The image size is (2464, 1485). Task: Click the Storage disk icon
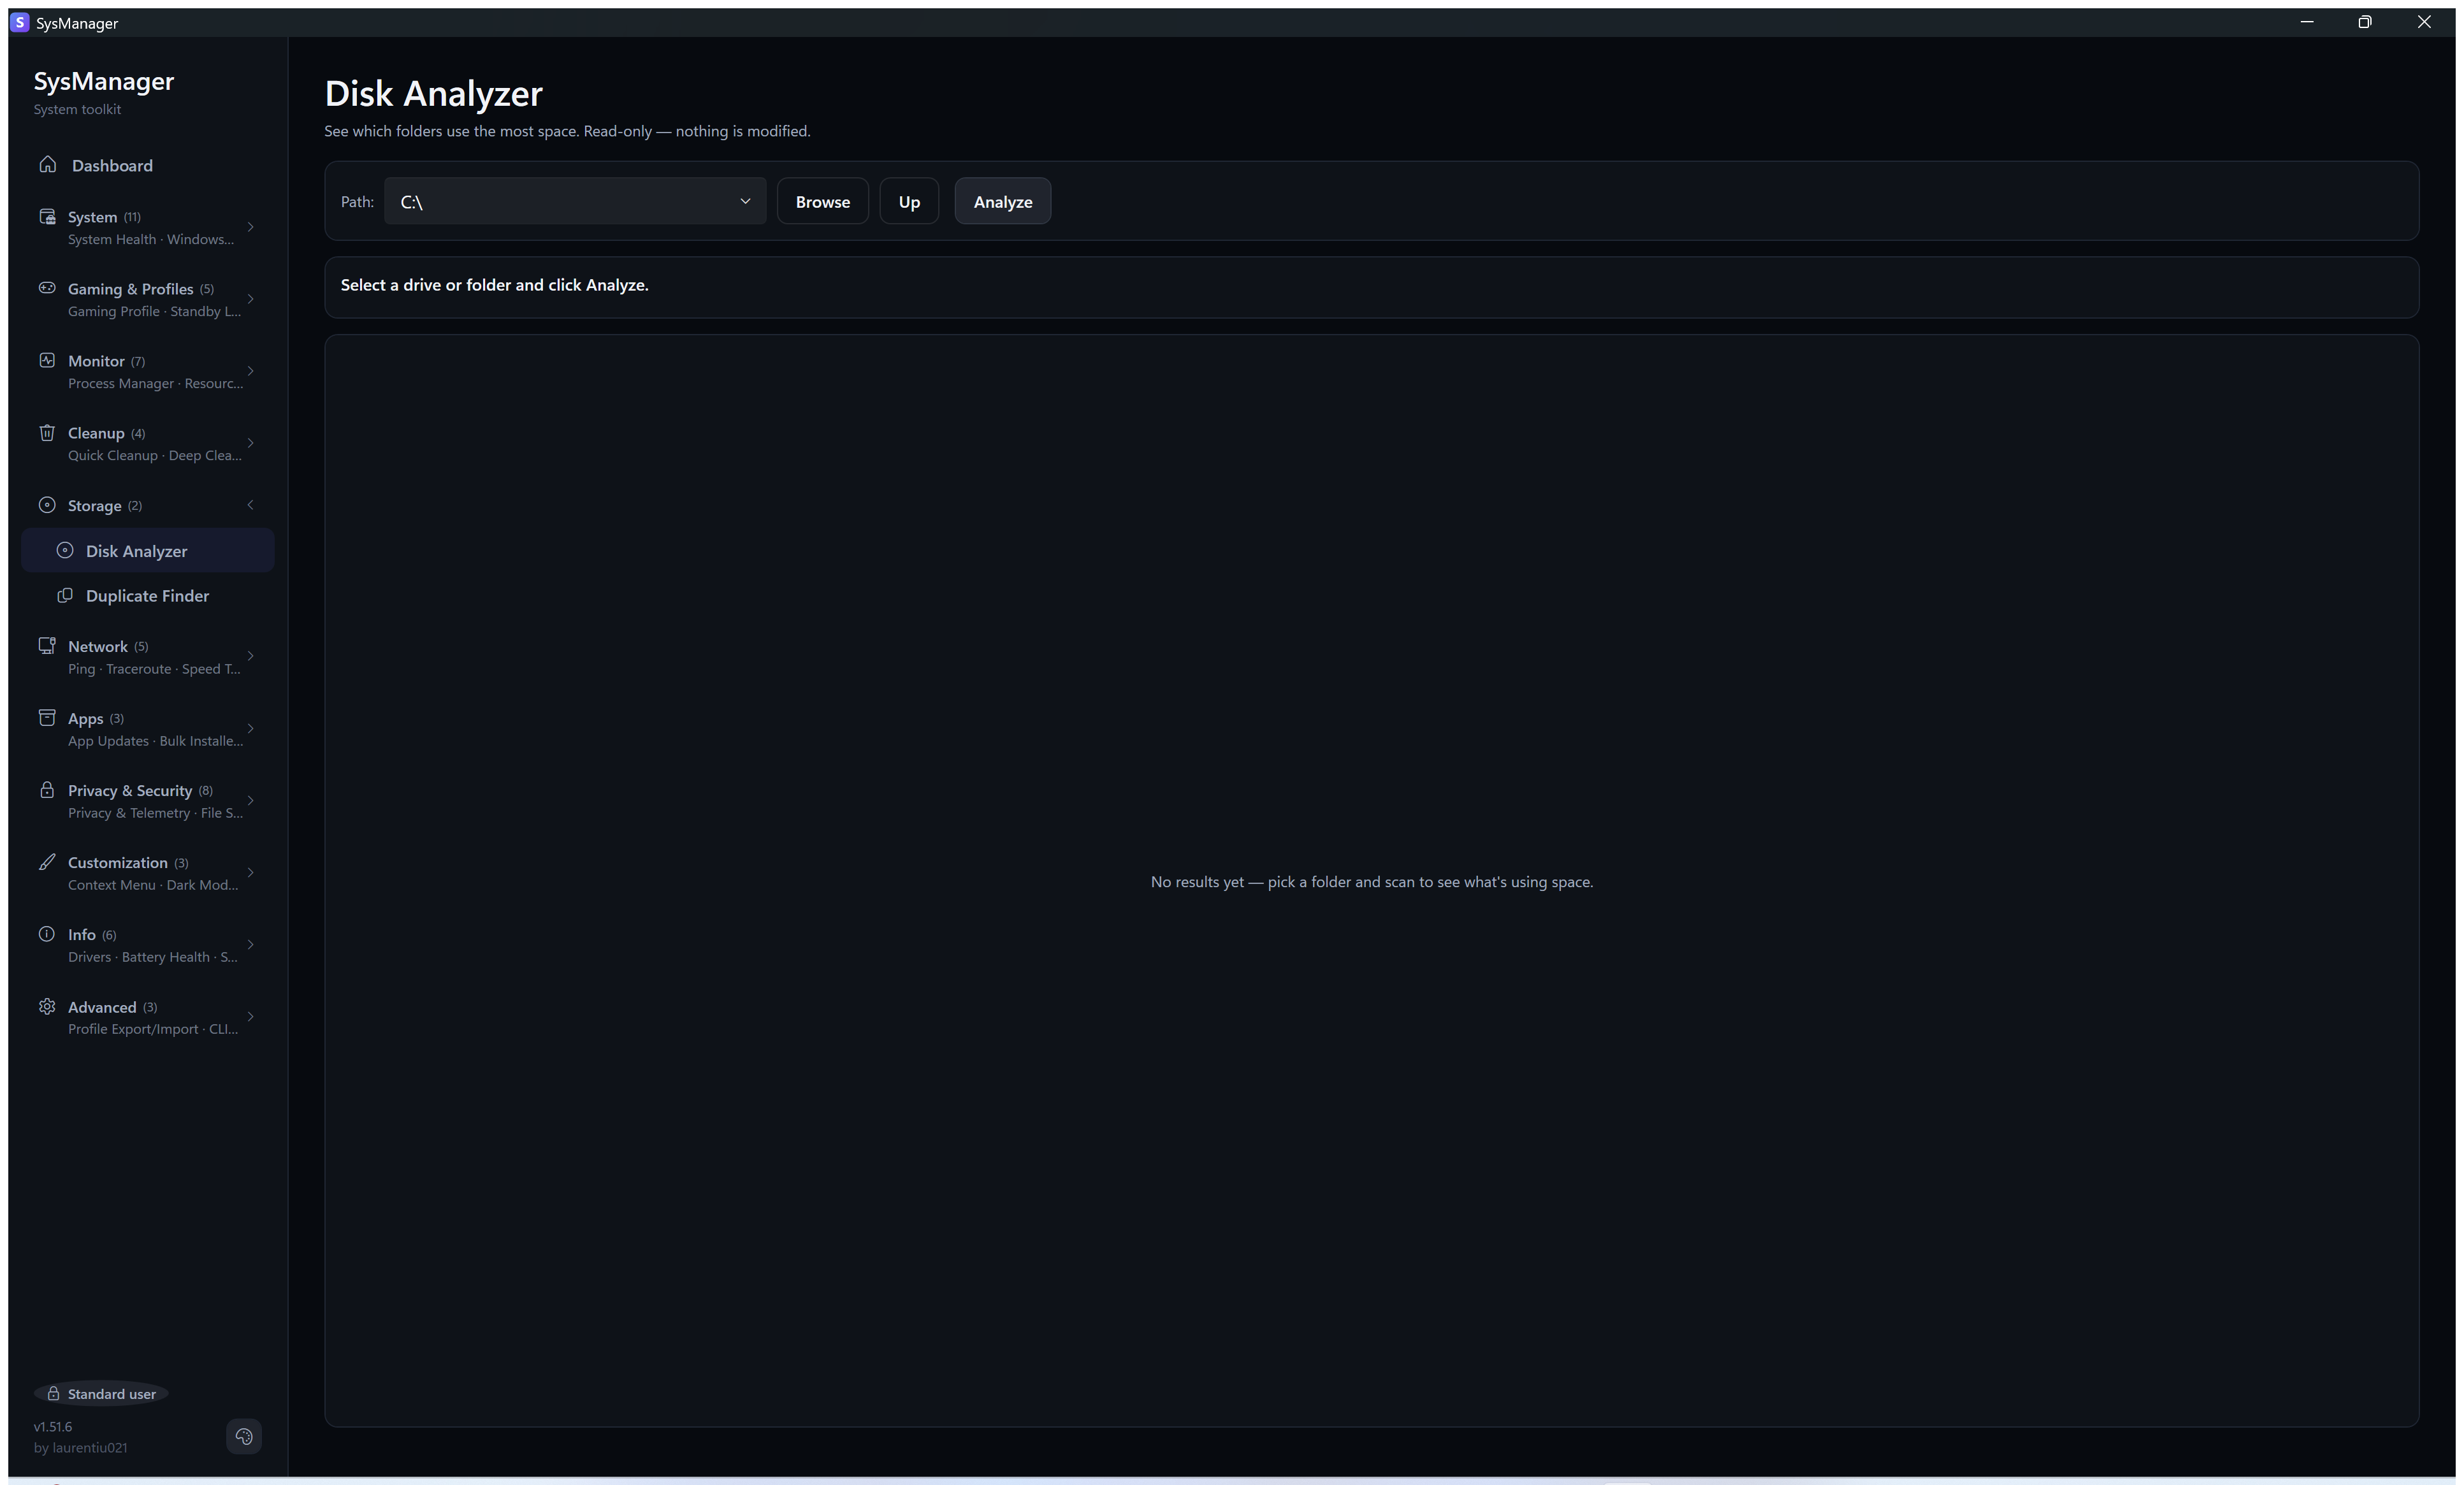coord(47,505)
